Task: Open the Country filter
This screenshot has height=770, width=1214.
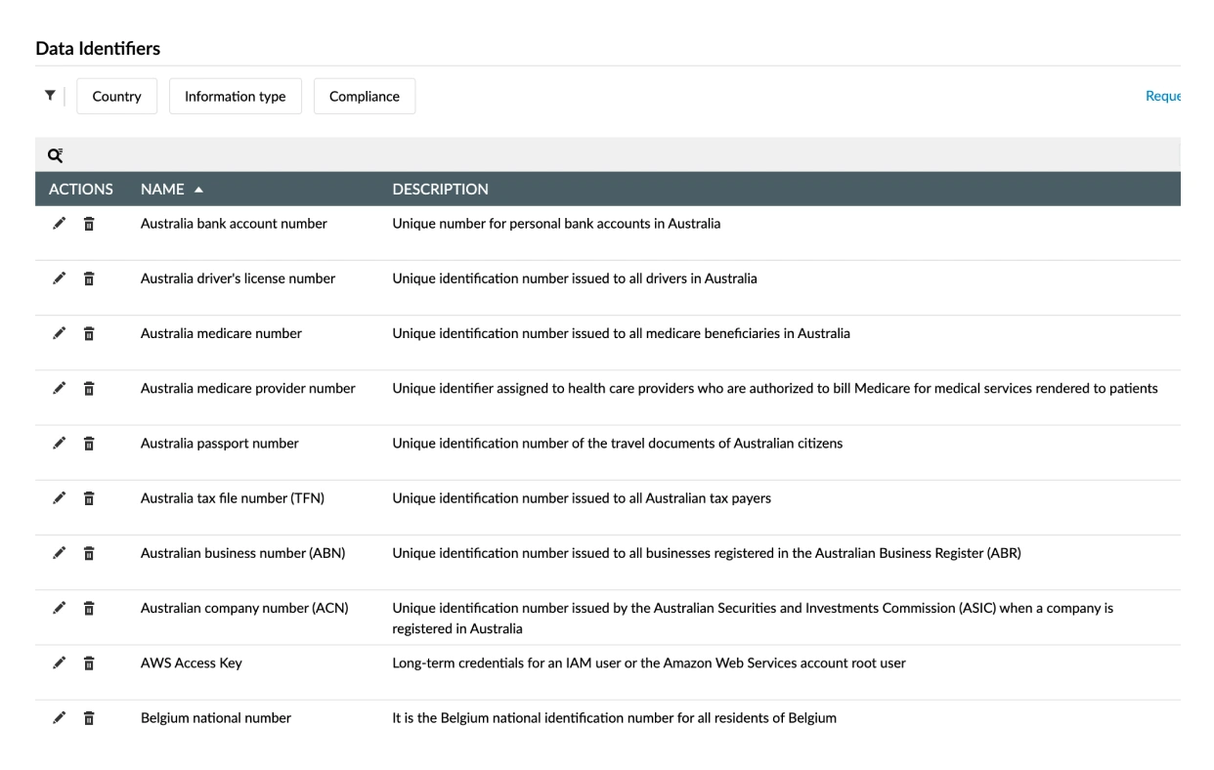Action: click(x=117, y=97)
